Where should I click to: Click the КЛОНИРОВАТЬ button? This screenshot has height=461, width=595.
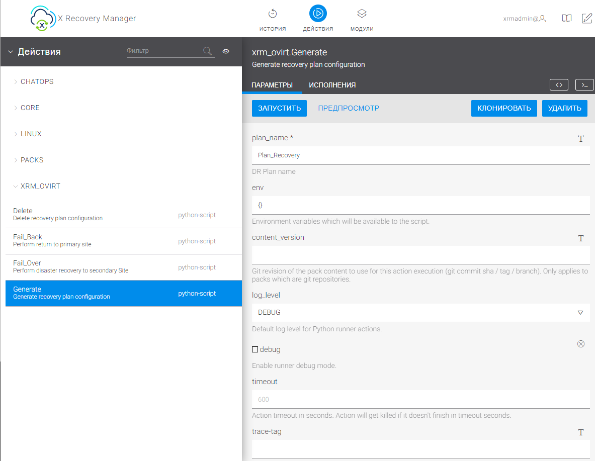tap(504, 108)
